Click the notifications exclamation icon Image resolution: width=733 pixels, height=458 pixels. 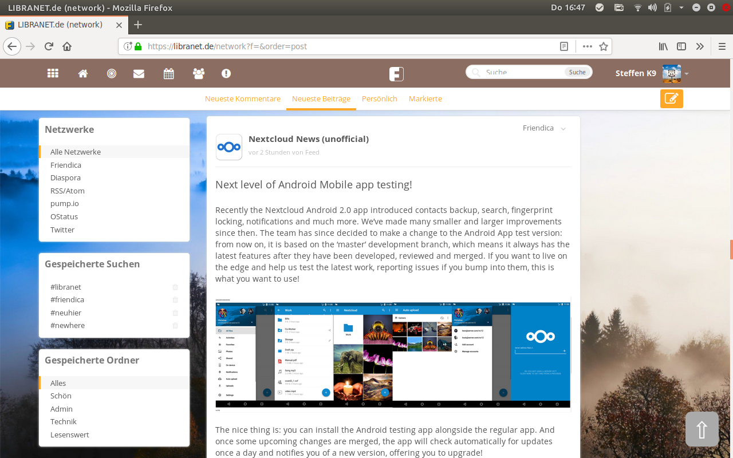coord(226,73)
